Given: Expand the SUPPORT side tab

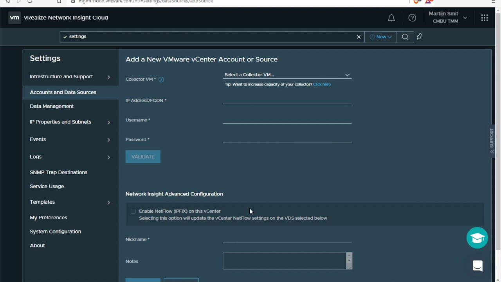Looking at the screenshot, I should [x=492, y=141].
